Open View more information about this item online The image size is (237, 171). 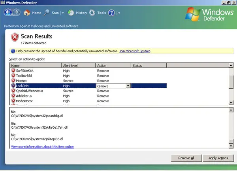click(42, 146)
